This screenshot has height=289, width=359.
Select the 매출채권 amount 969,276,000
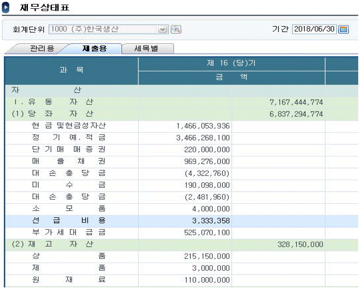(206, 161)
